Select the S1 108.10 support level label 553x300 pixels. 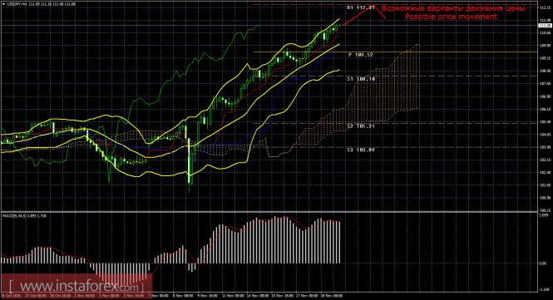(361, 79)
